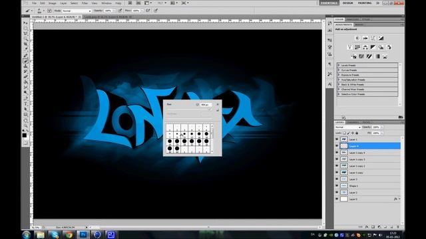Hide the Layer 1 copy 2 layer

pyautogui.click(x=337, y=166)
